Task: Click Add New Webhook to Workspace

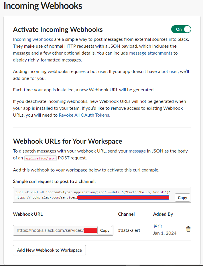Action: point(49,250)
